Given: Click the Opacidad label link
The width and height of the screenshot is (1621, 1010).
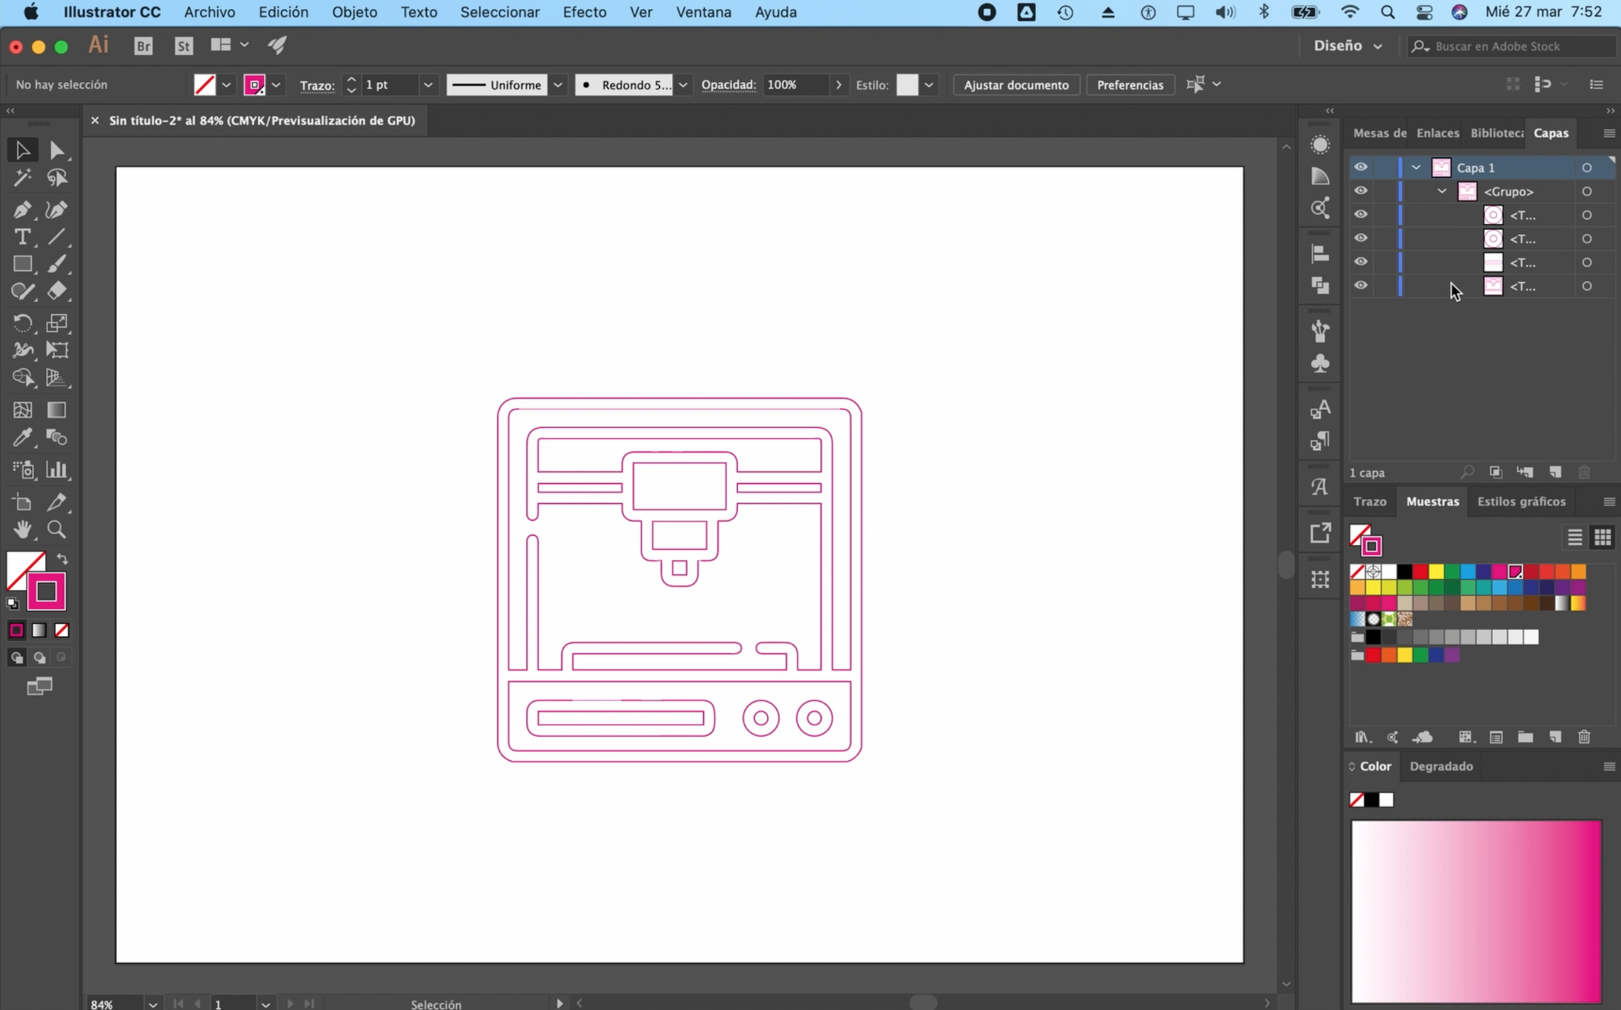Looking at the screenshot, I should coord(728,85).
